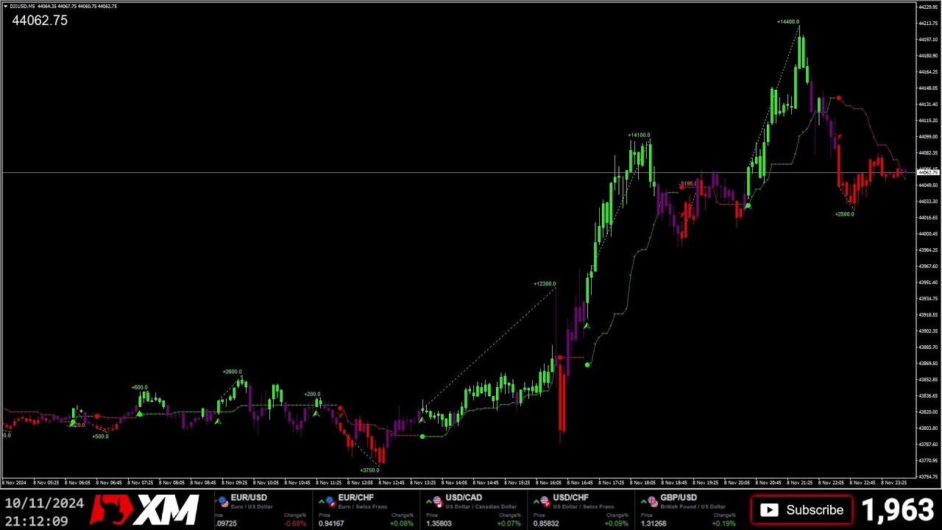Click the XM broker logo
Screen dimensions: 942x530
pos(145,510)
